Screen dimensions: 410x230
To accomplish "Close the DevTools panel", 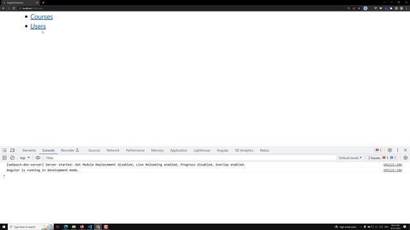I will coord(406,150).
